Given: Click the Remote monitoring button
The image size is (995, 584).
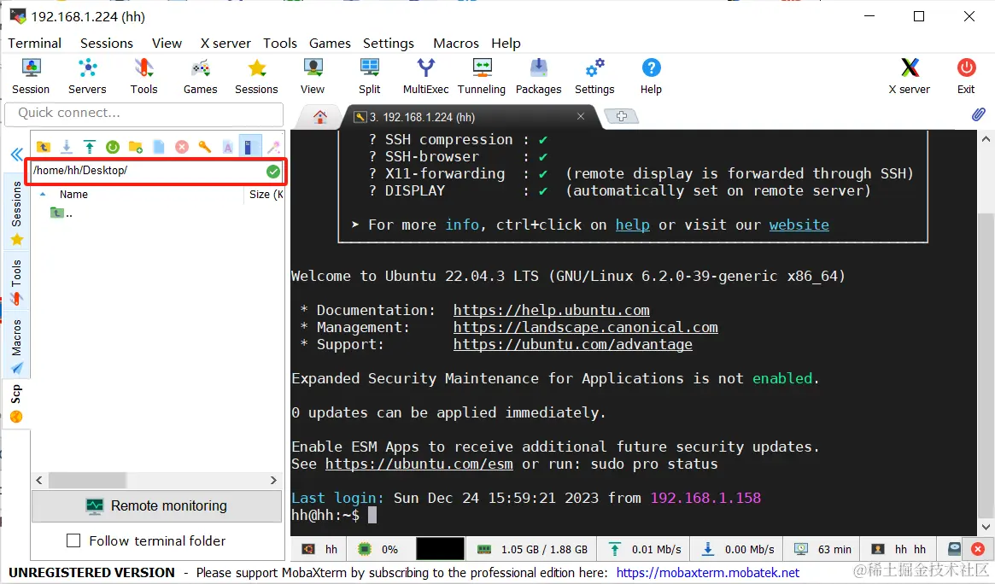Looking at the screenshot, I should point(157,505).
